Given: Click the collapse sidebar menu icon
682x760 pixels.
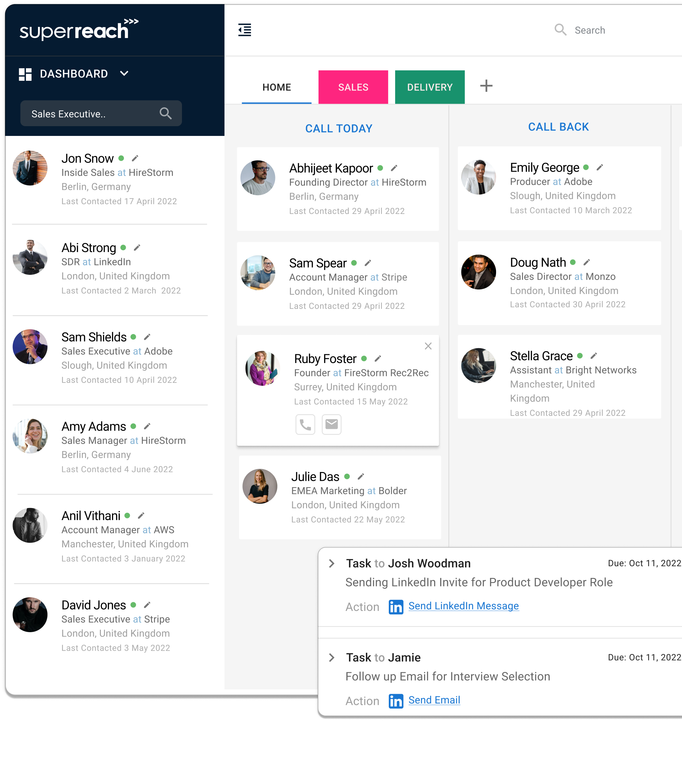Looking at the screenshot, I should click(245, 30).
